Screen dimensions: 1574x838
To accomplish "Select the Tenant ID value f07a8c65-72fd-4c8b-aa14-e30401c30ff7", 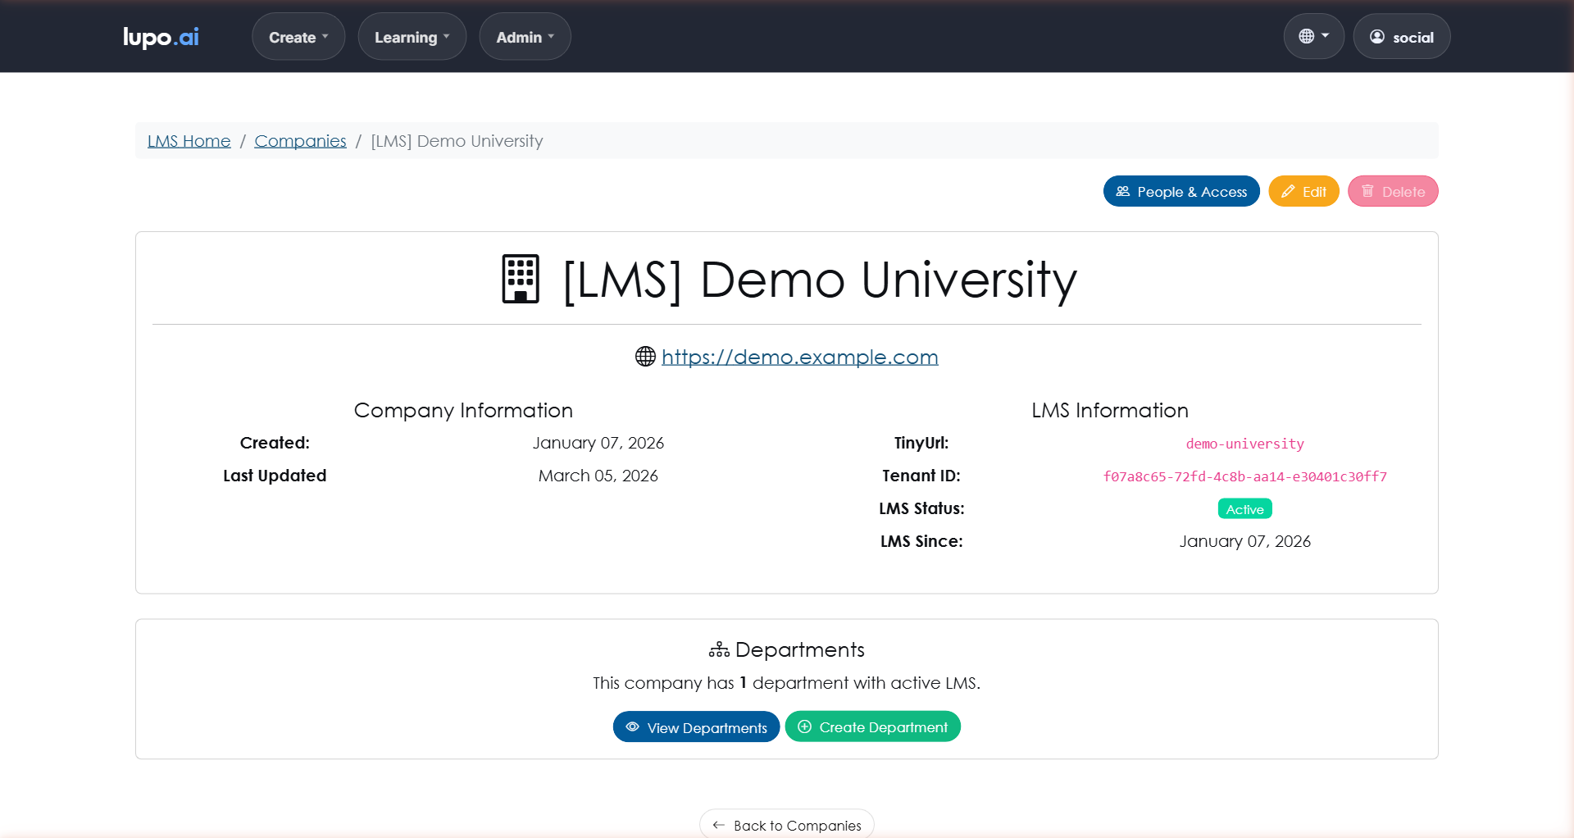I will 1244,476.
